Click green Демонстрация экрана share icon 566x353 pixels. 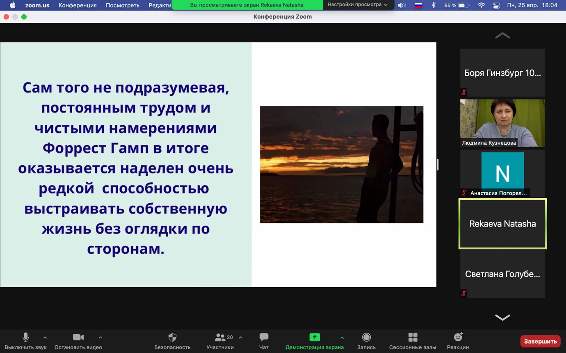point(315,337)
